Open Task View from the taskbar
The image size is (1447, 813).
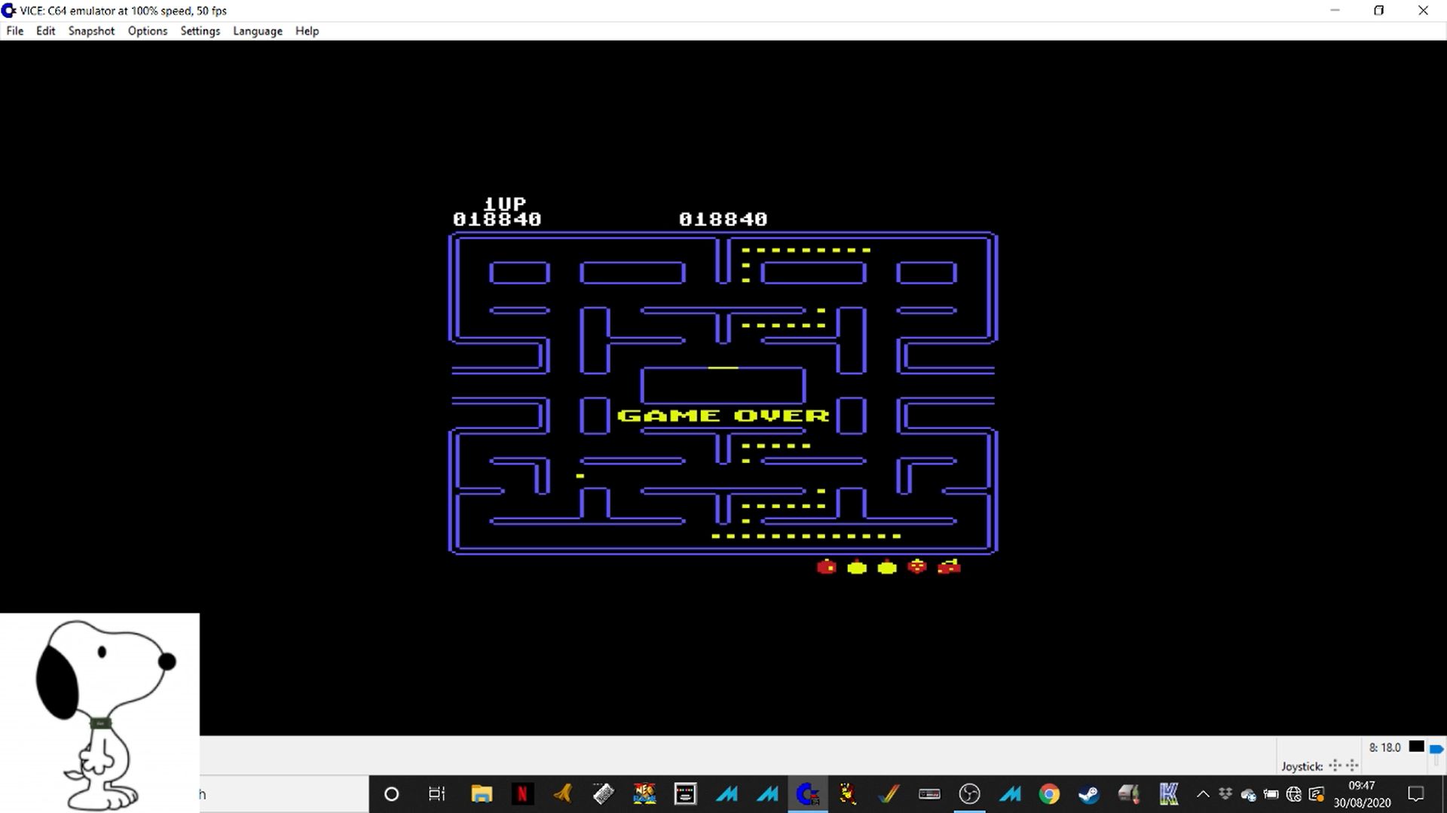436,794
